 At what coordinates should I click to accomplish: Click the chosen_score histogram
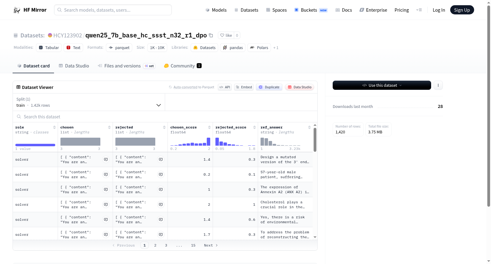pyautogui.click(x=190, y=142)
